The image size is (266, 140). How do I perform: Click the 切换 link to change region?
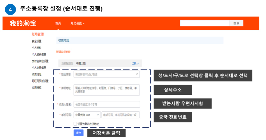[x=135, y=63]
